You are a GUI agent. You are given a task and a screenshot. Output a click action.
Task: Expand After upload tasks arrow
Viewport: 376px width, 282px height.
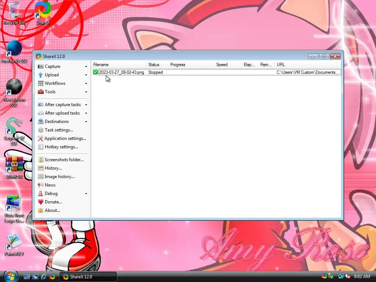click(86, 113)
